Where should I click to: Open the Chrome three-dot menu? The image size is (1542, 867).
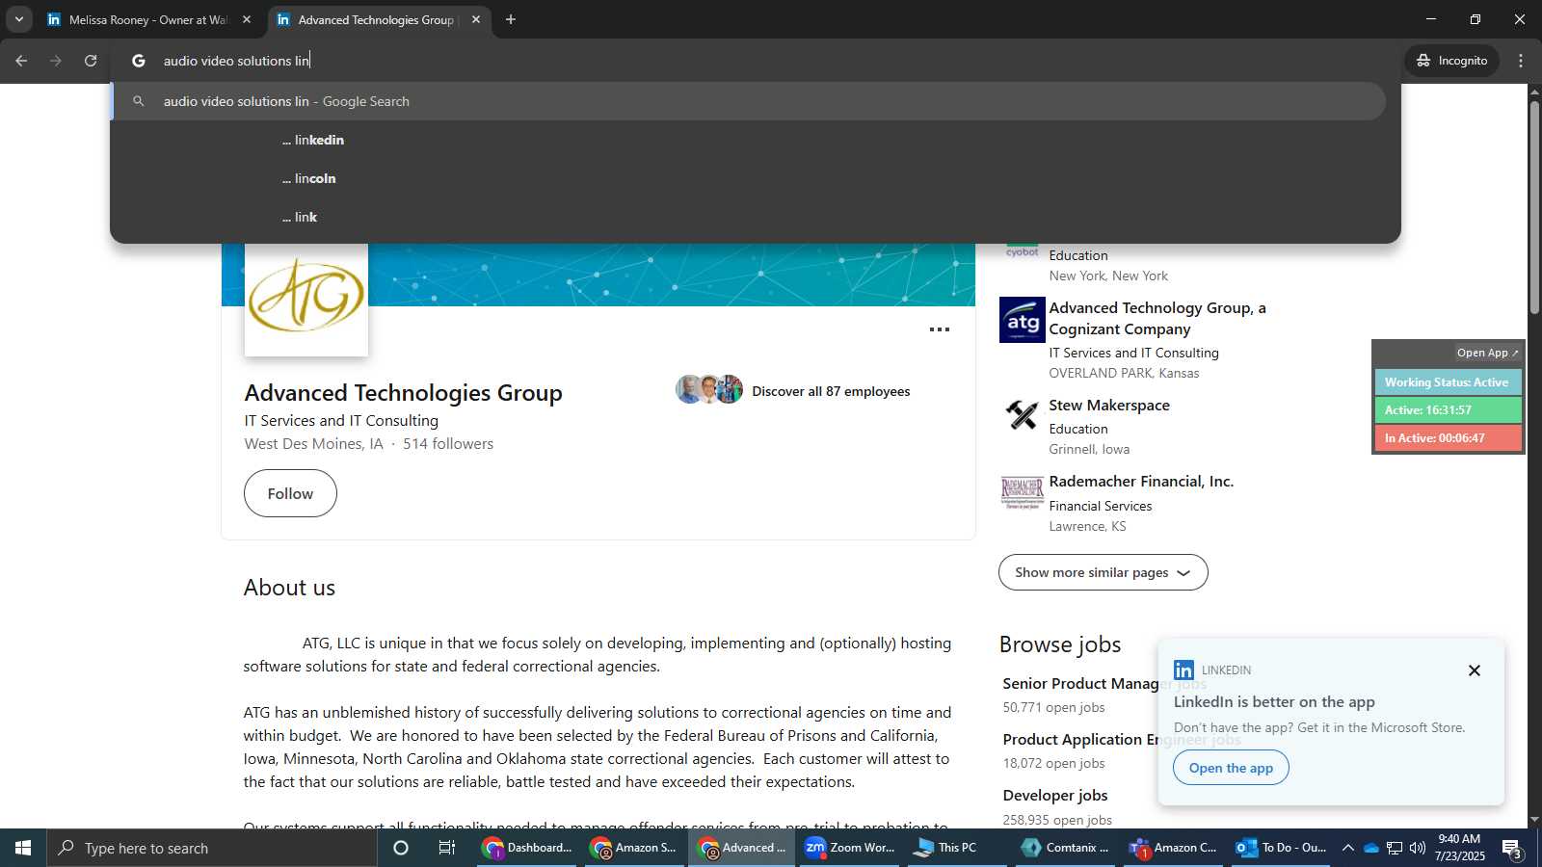tap(1521, 61)
